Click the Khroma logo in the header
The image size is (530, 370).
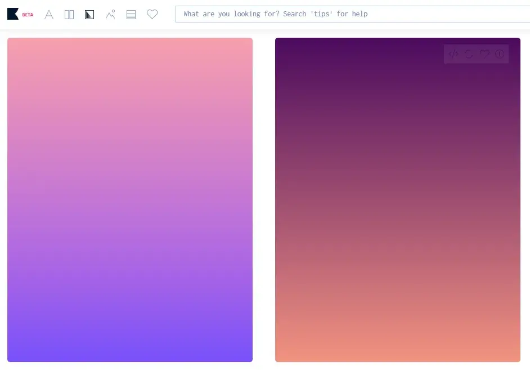coord(13,14)
